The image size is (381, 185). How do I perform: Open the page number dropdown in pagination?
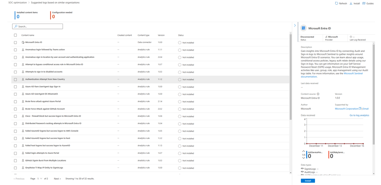coord(39,179)
